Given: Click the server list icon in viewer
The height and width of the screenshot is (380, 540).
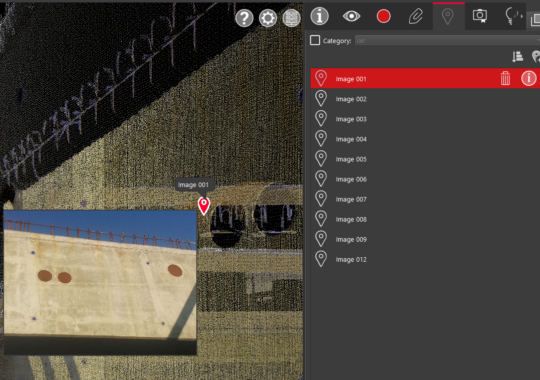Looking at the screenshot, I should tap(292, 19).
